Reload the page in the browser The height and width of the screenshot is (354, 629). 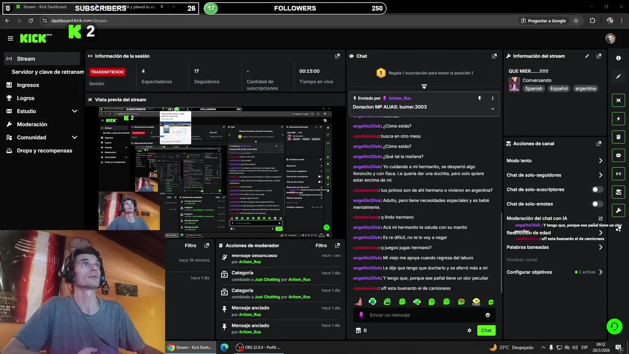point(30,21)
